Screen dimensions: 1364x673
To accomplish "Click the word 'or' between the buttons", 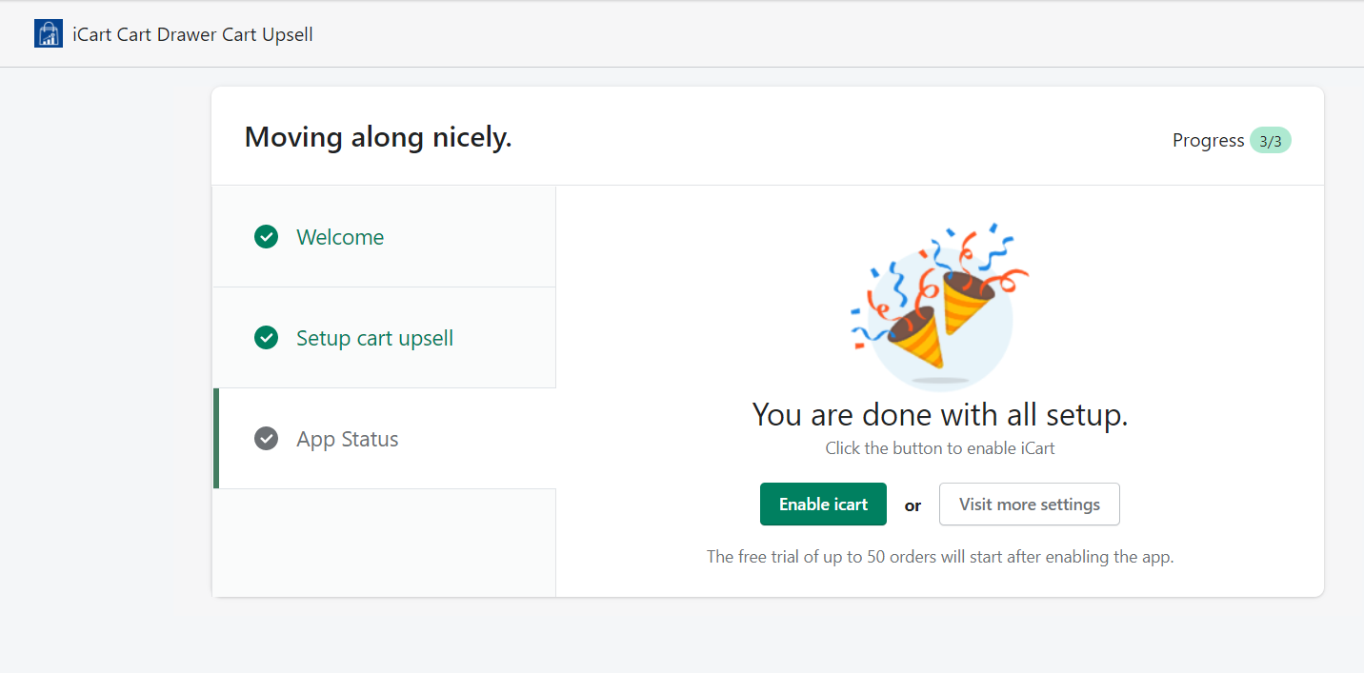I will tap(913, 505).
